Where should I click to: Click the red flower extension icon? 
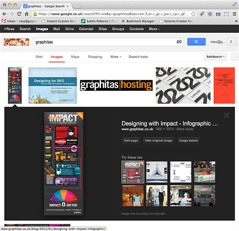point(210,14)
